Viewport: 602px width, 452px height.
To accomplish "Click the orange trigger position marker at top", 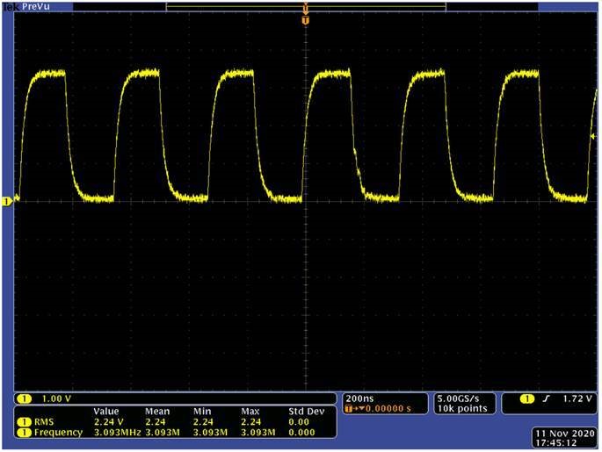I will click(x=305, y=18).
